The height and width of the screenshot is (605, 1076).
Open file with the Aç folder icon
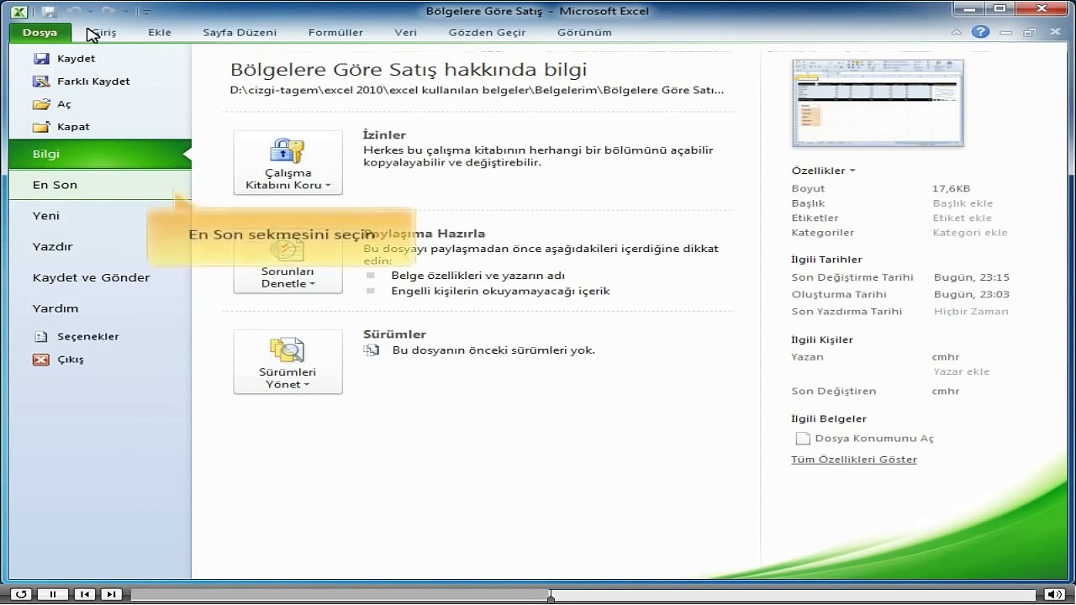point(40,104)
